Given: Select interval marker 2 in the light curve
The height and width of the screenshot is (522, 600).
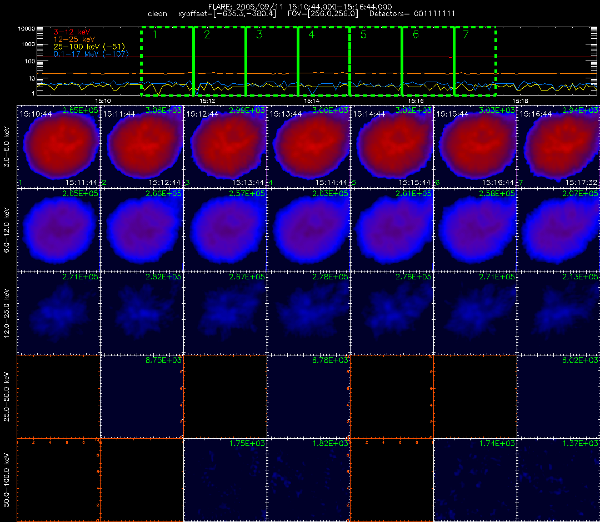Looking at the screenshot, I should [x=207, y=35].
